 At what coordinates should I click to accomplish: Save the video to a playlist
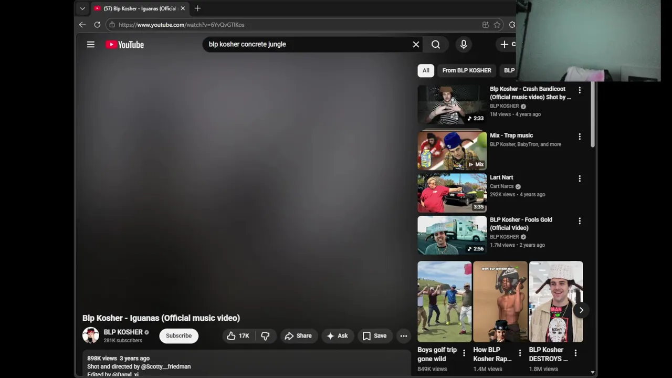pos(374,336)
